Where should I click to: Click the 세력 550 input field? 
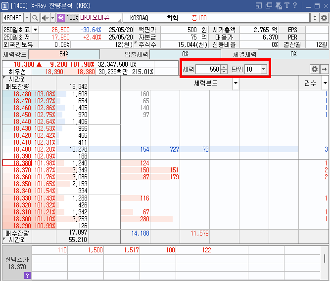coord(208,69)
